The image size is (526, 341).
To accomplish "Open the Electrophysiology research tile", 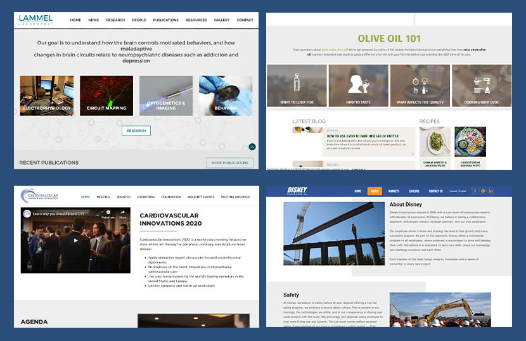I will click(x=47, y=96).
